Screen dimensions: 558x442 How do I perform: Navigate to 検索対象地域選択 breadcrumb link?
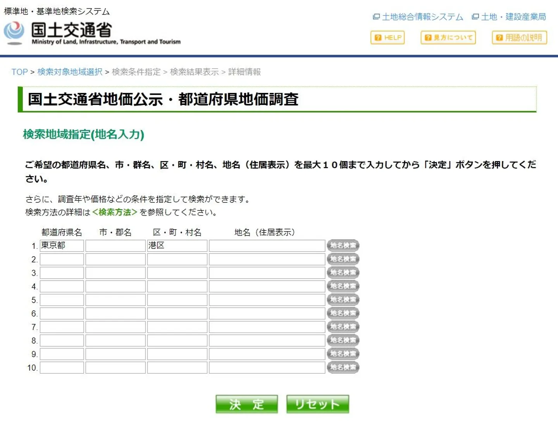tap(70, 72)
